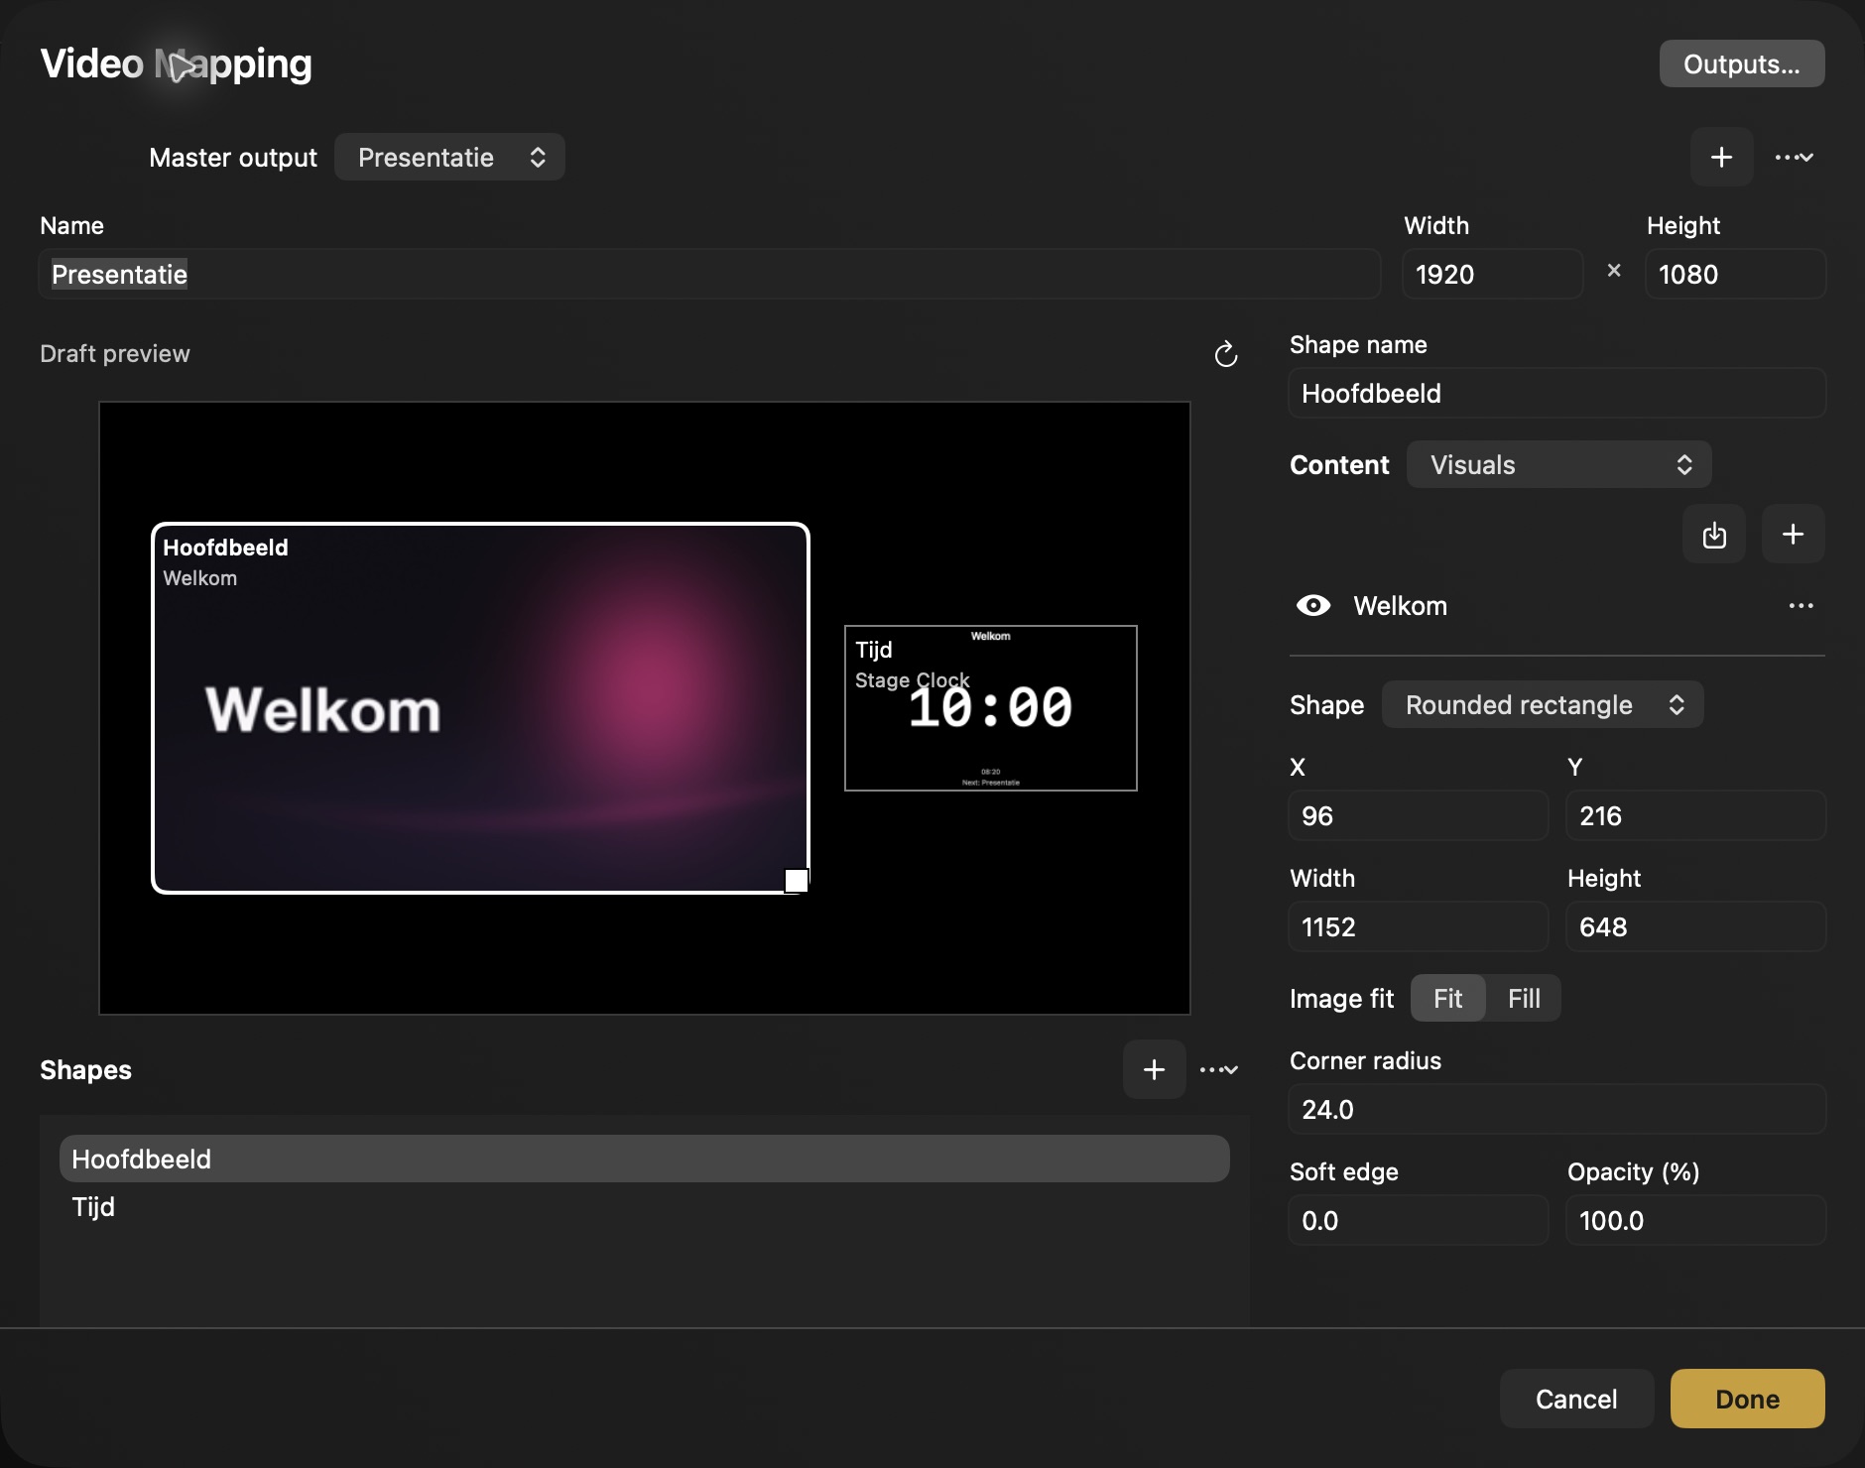Click the shape Height field 648
The image size is (1865, 1468).
[x=1695, y=926]
